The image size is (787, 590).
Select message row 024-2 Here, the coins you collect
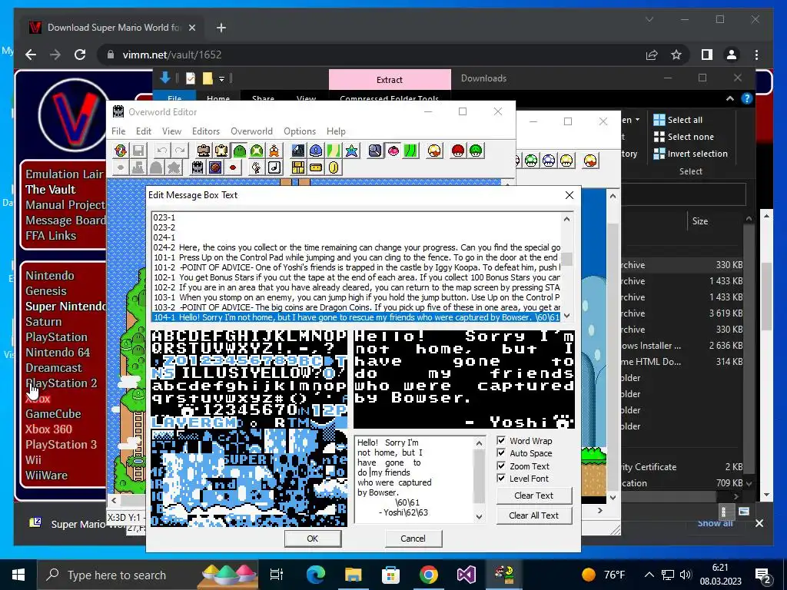click(x=356, y=247)
